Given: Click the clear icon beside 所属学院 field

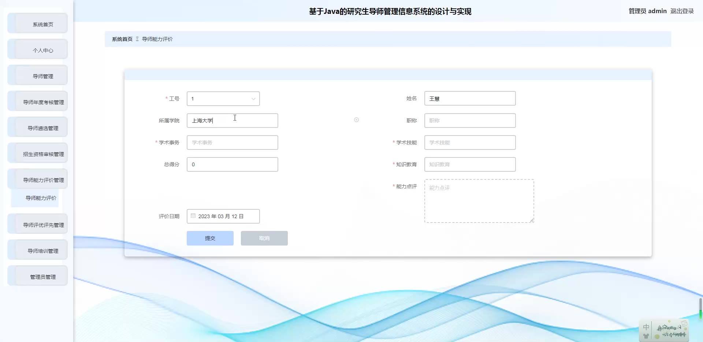Looking at the screenshot, I should coord(356,120).
